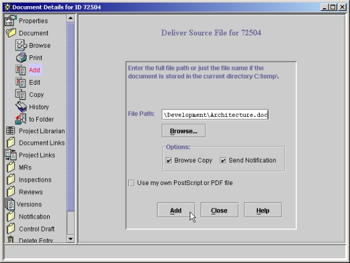Click the Edit document icon
The width and height of the screenshot is (350, 263).
(20, 82)
